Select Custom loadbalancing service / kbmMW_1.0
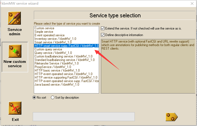 pyautogui.click(x=66, y=56)
